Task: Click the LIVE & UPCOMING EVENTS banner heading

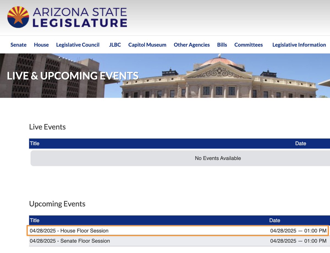Action: (x=73, y=76)
